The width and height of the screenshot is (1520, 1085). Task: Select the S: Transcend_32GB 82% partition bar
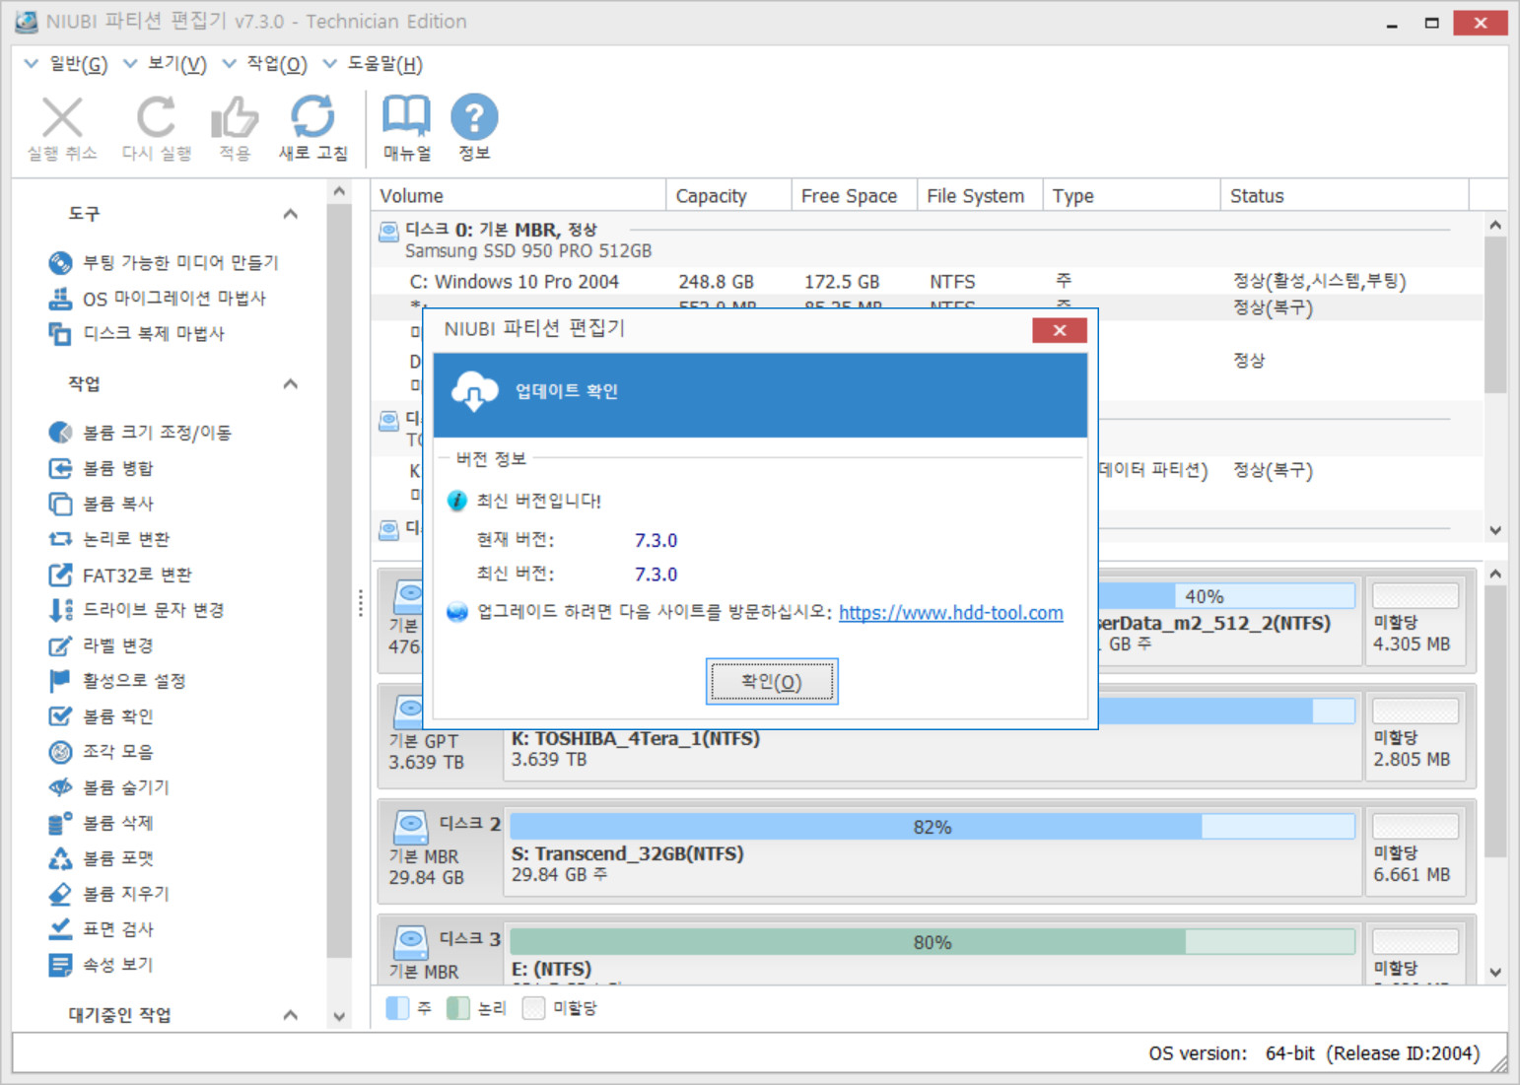click(933, 827)
